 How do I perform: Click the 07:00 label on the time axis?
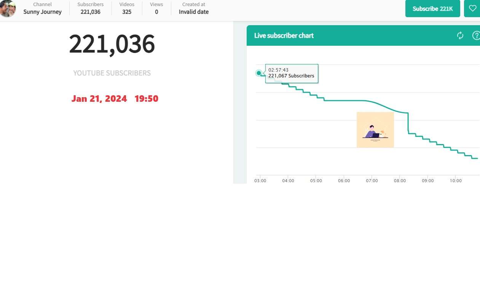(372, 181)
